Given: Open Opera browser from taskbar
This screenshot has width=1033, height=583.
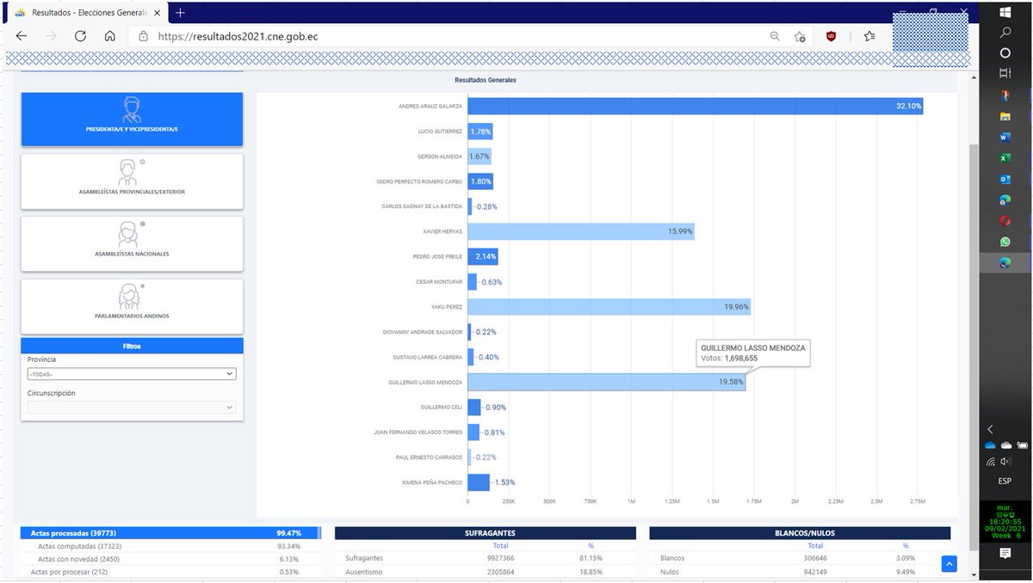Looking at the screenshot, I should pos(1005,221).
